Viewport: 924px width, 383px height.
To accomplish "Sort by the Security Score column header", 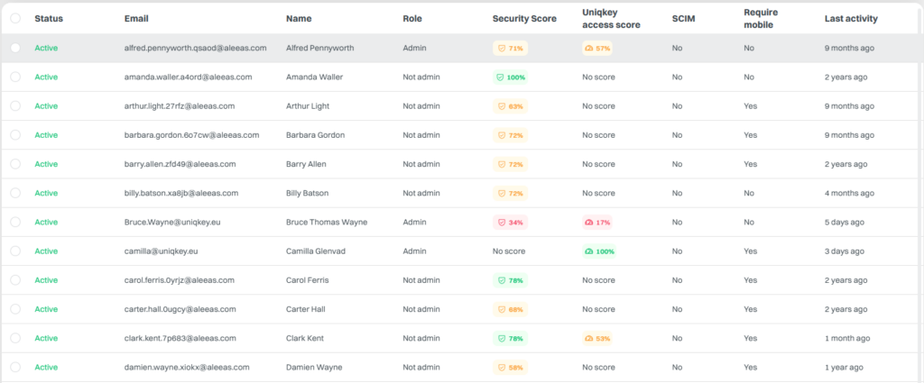I will (x=524, y=19).
